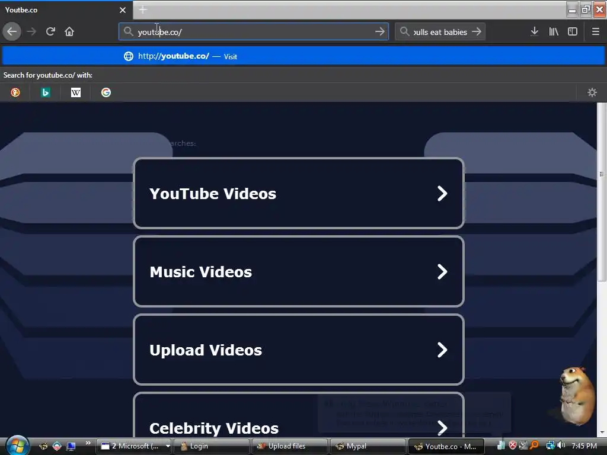Screen dimensions: 607x455
Task: Go back using the browser back arrow
Action: 12,31
